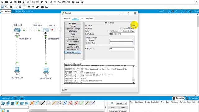Click the Tx Ring Limit field
199x112 pixels.
122,49
